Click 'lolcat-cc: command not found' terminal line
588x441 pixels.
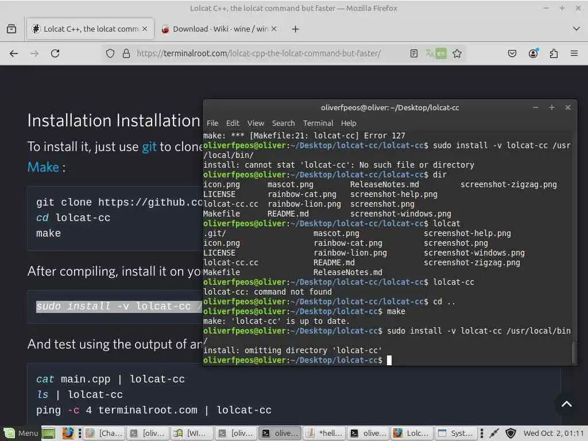268,292
